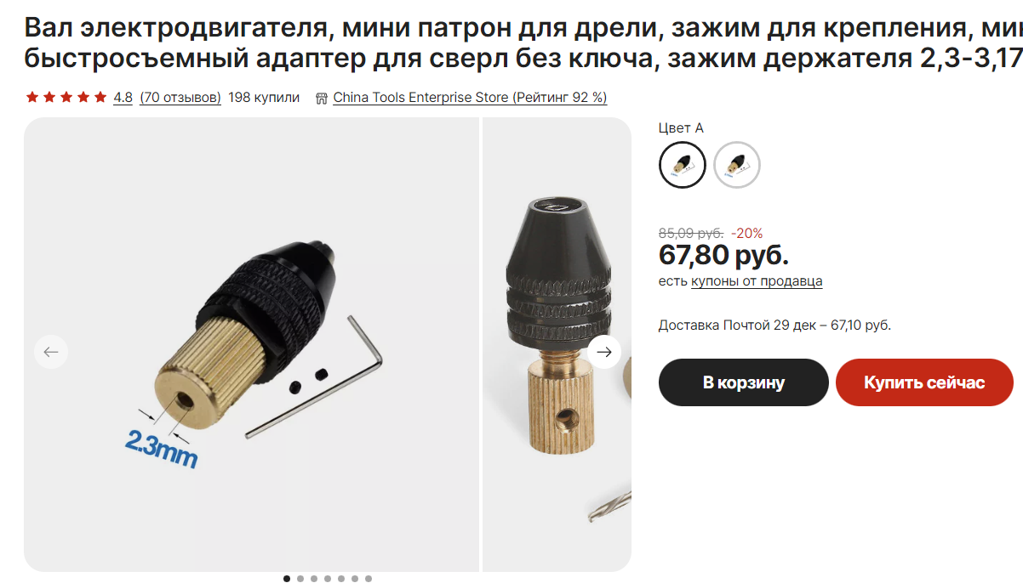Viewport: 1023px width, 583px height.
Task: Click the next image arrow on gallery
Action: 604,352
